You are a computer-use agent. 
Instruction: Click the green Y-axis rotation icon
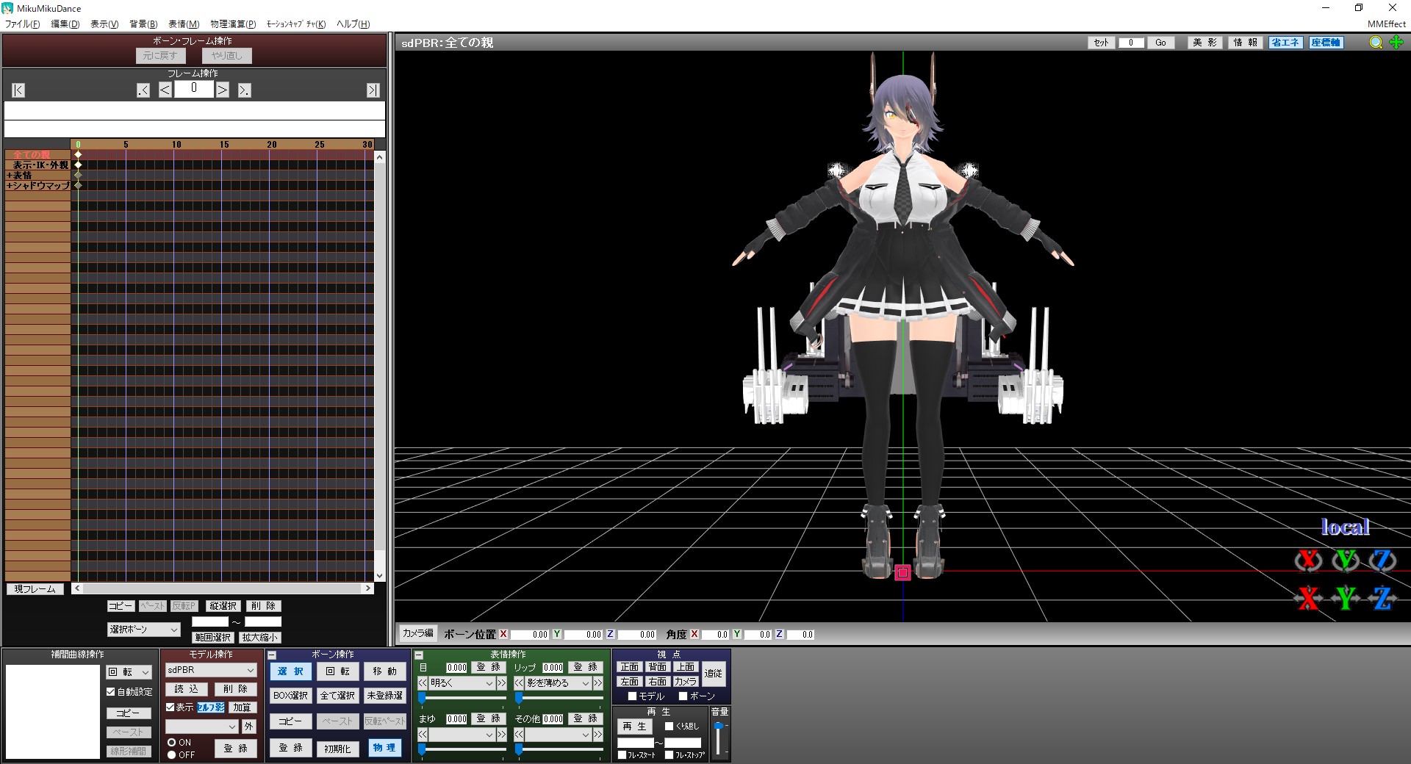[1346, 561]
